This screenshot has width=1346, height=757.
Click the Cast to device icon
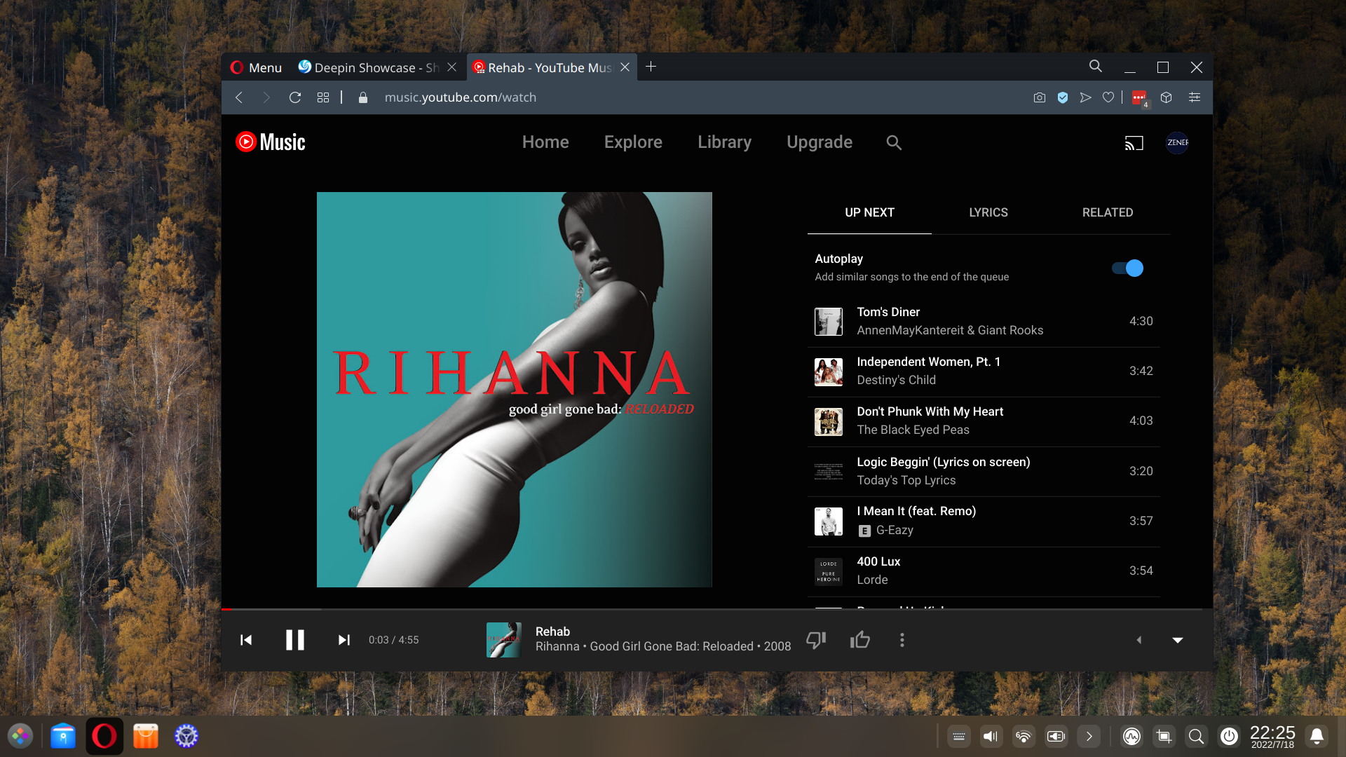[x=1134, y=143]
